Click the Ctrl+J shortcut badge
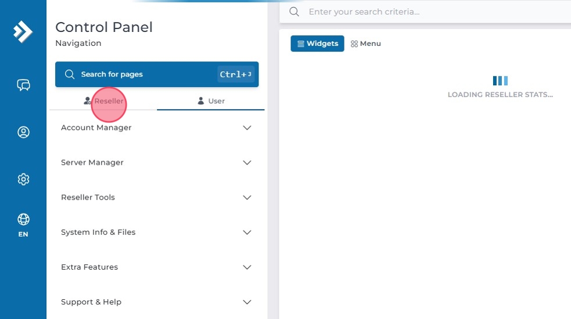The width and height of the screenshot is (571, 319). click(x=236, y=74)
